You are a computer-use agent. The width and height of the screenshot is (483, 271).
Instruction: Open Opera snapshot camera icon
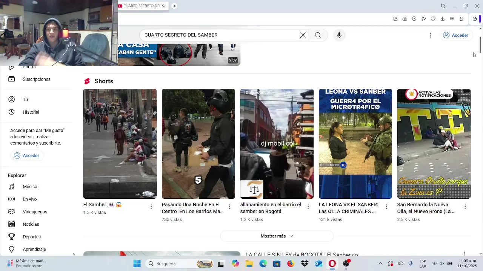click(405, 19)
